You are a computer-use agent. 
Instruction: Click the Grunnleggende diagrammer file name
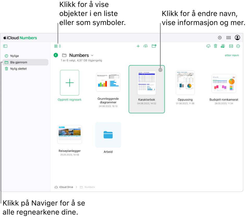point(108,101)
